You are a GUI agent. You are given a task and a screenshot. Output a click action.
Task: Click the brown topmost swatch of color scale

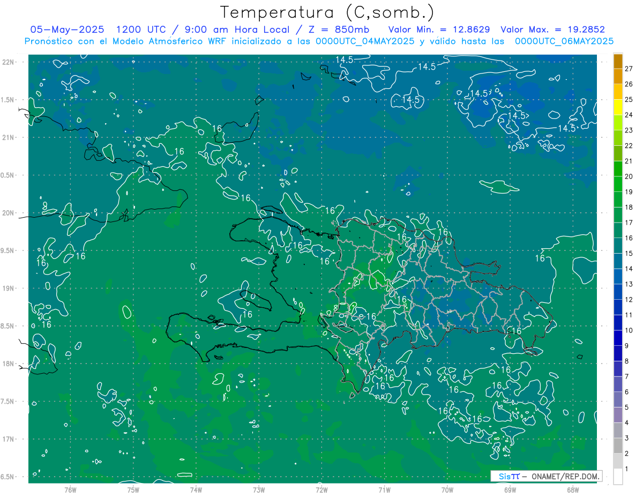(x=618, y=61)
